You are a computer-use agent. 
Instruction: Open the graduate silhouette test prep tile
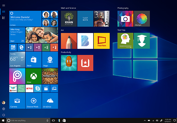[x=142, y=41]
